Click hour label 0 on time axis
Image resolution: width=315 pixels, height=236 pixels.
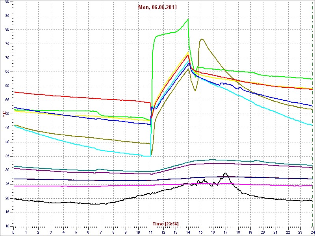coord(13,232)
